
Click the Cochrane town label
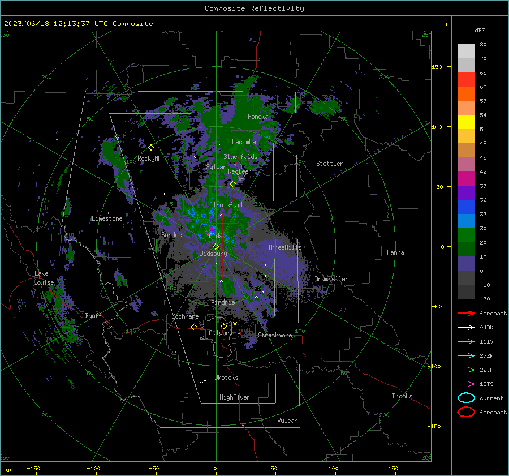coord(185,316)
